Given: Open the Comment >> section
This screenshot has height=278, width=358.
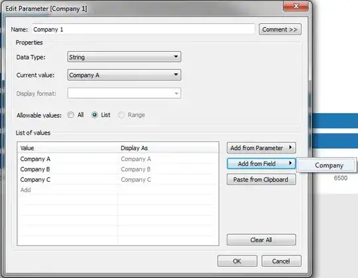Looking at the screenshot, I should (x=280, y=29).
